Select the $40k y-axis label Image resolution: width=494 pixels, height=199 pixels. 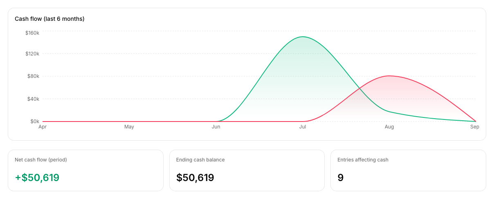point(34,99)
